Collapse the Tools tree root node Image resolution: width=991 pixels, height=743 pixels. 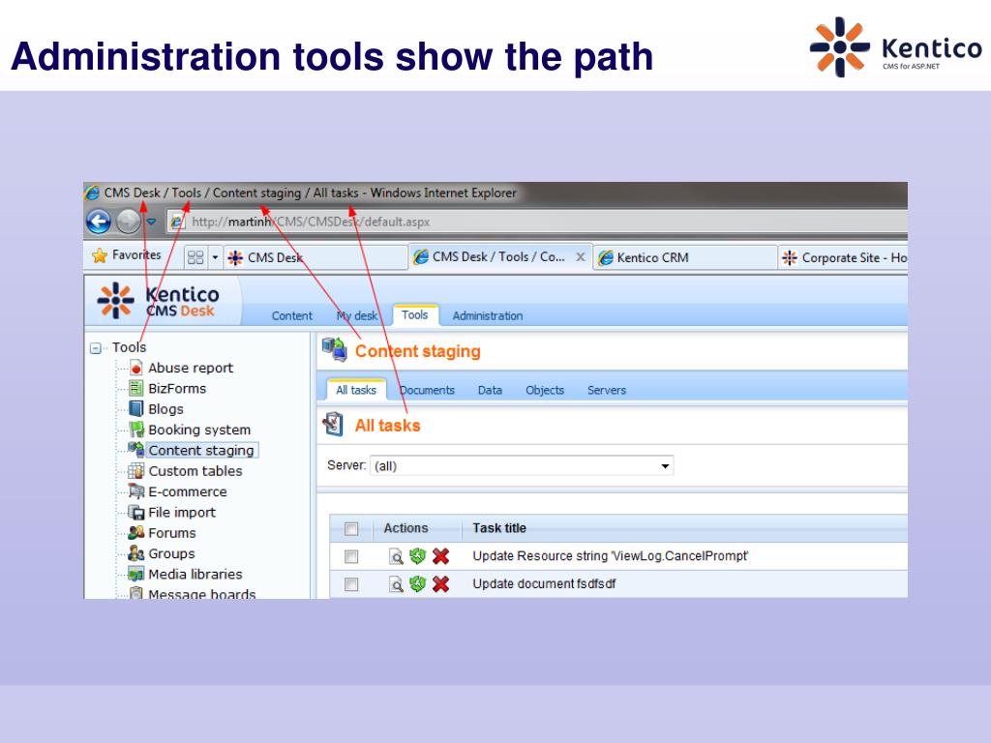tap(96, 348)
